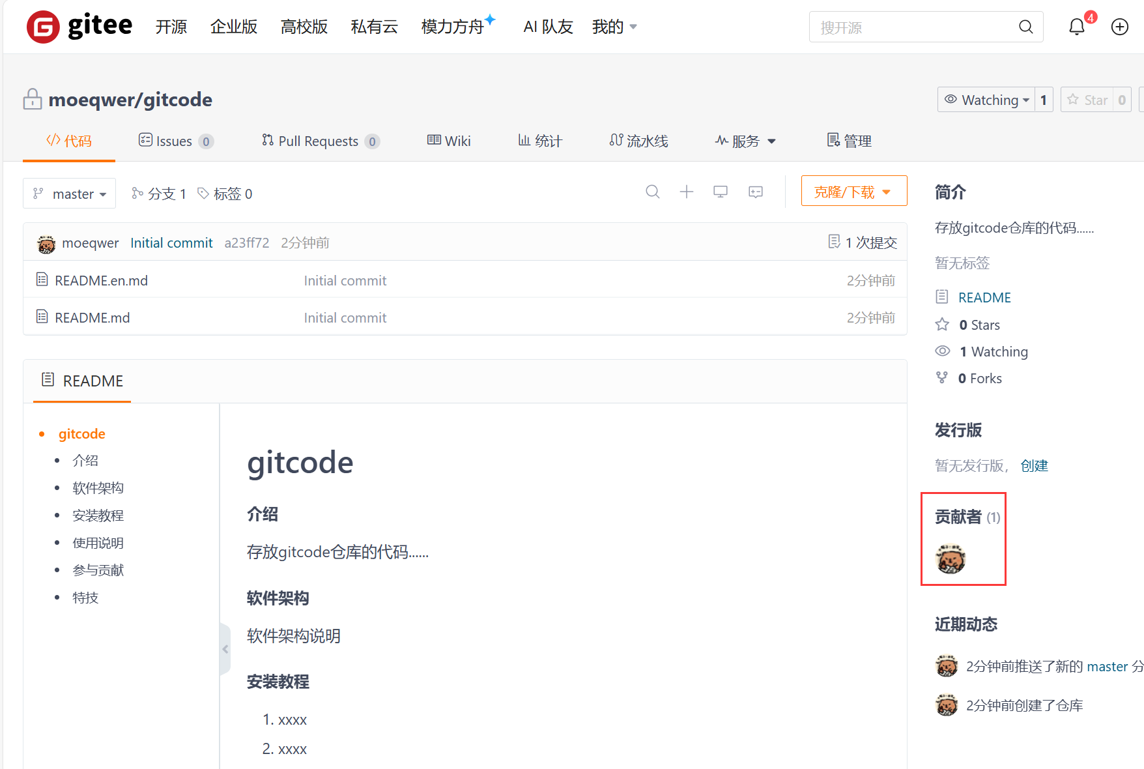Open moeqwer/gitcode repository title

coord(130,100)
